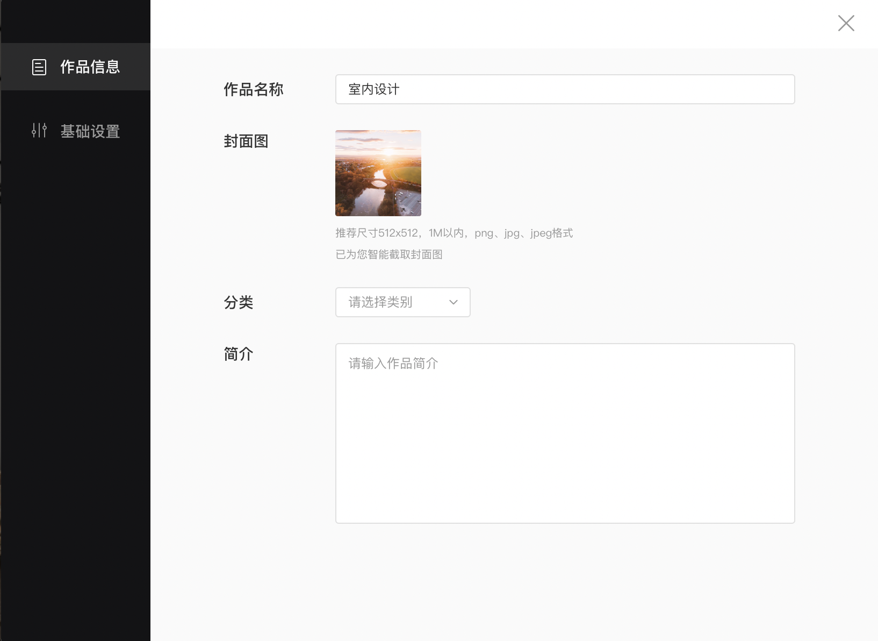The height and width of the screenshot is (641, 878).
Task: Open the 作品信息 tab
Action: 75,67
